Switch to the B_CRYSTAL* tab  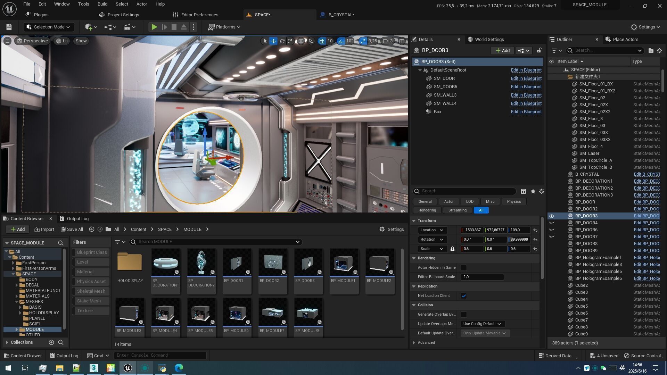tap(341, 15)
